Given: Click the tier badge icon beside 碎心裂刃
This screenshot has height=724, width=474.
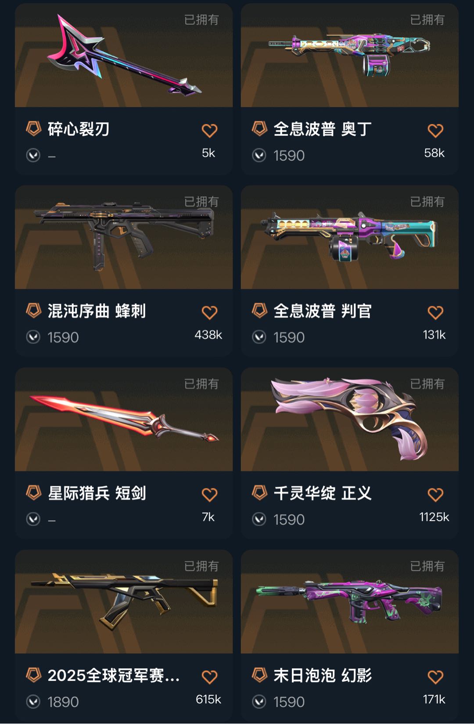Looking at the screenshot, I should 34,129.
